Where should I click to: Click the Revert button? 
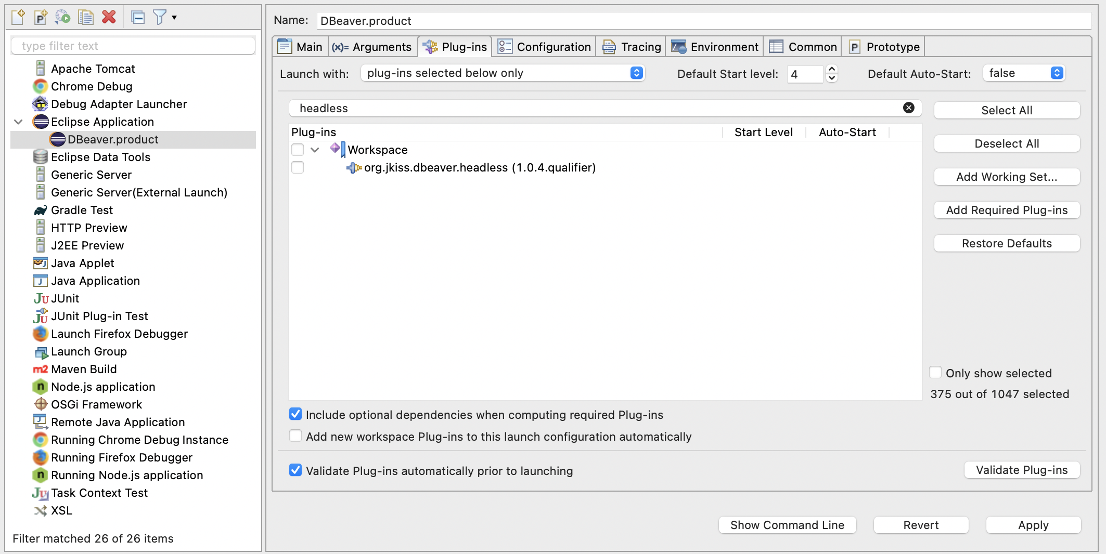(921, 525)
